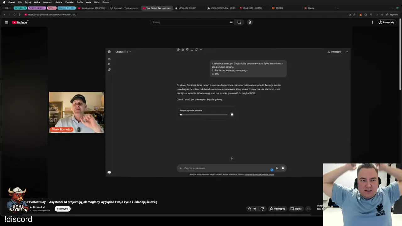402x226 pixels.
Task: Open the Apple menu
Action: [4, 2]
